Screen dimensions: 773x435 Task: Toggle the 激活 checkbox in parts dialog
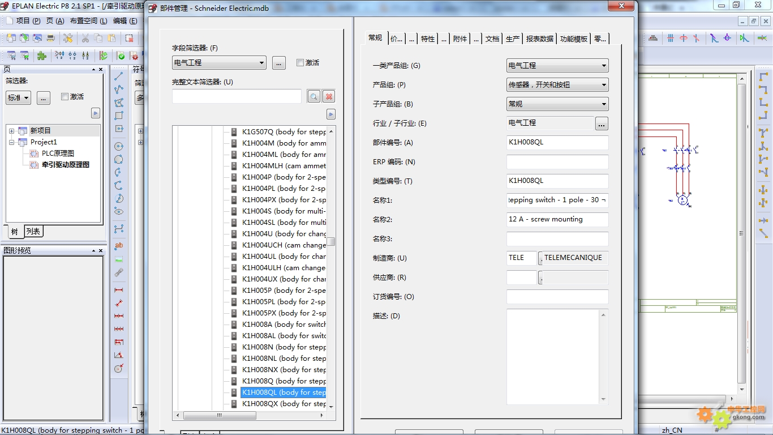tap(300, 62)
